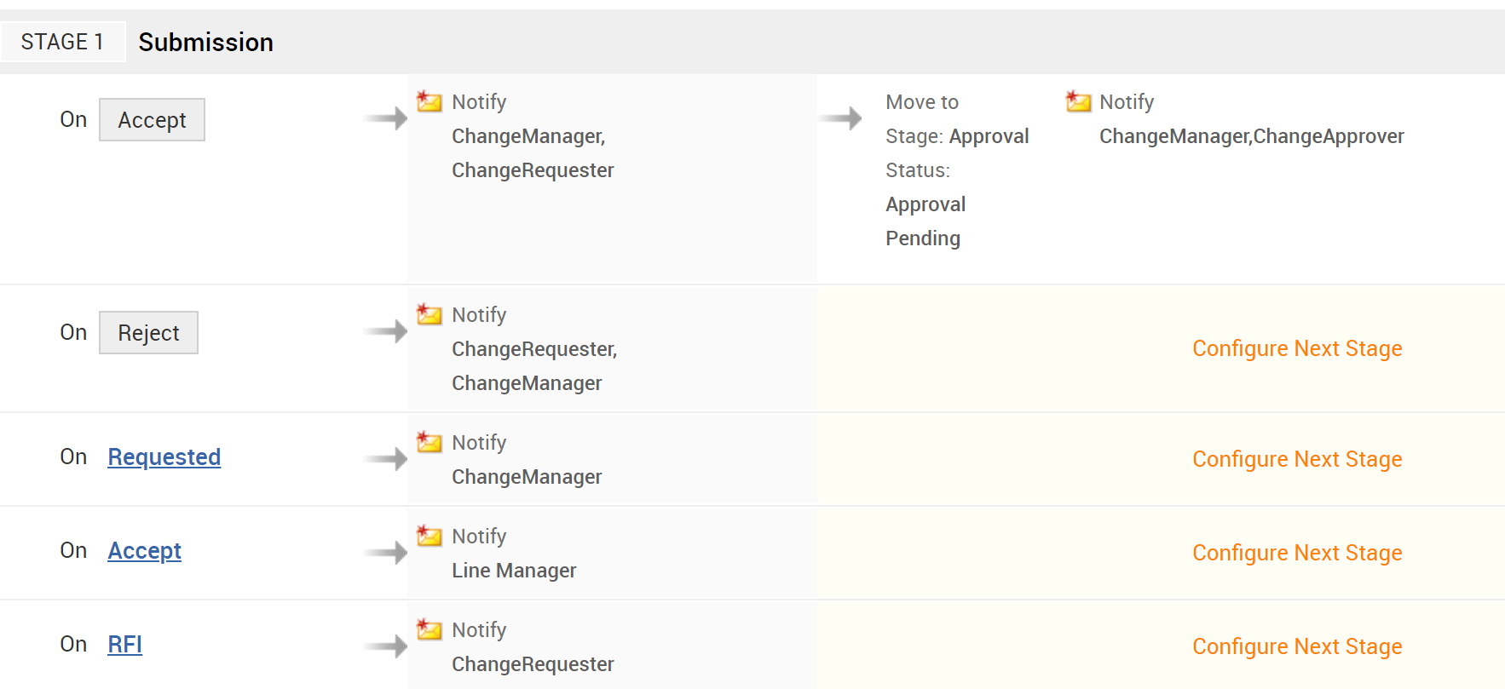Image resolution: width=1505 pixels, height=689 pixels.
Task: Configure Next Stage for the Reject action
Action: pyautogui.click(x=1296, y=348)
